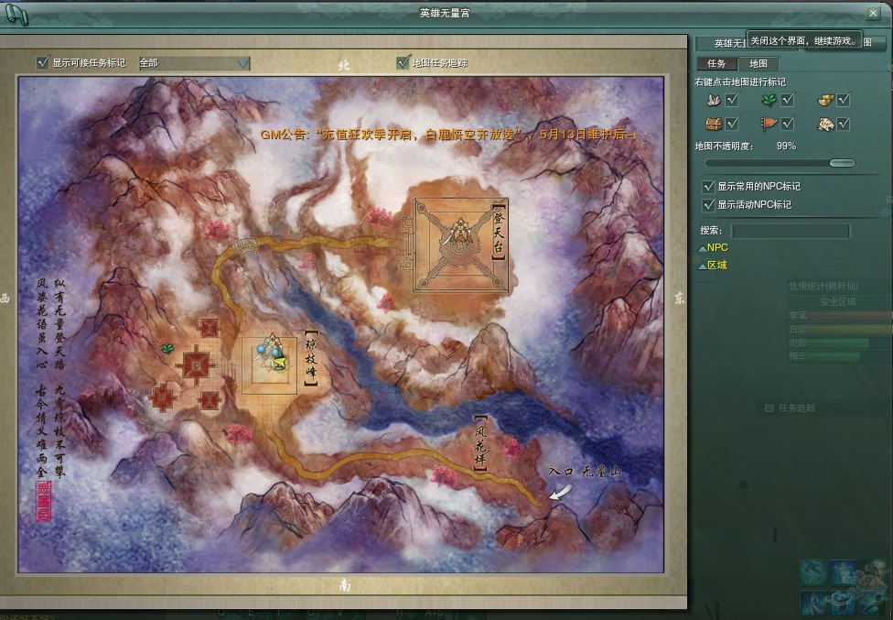
Task: Click the yellow player arrow on the map
Action: 280,363
